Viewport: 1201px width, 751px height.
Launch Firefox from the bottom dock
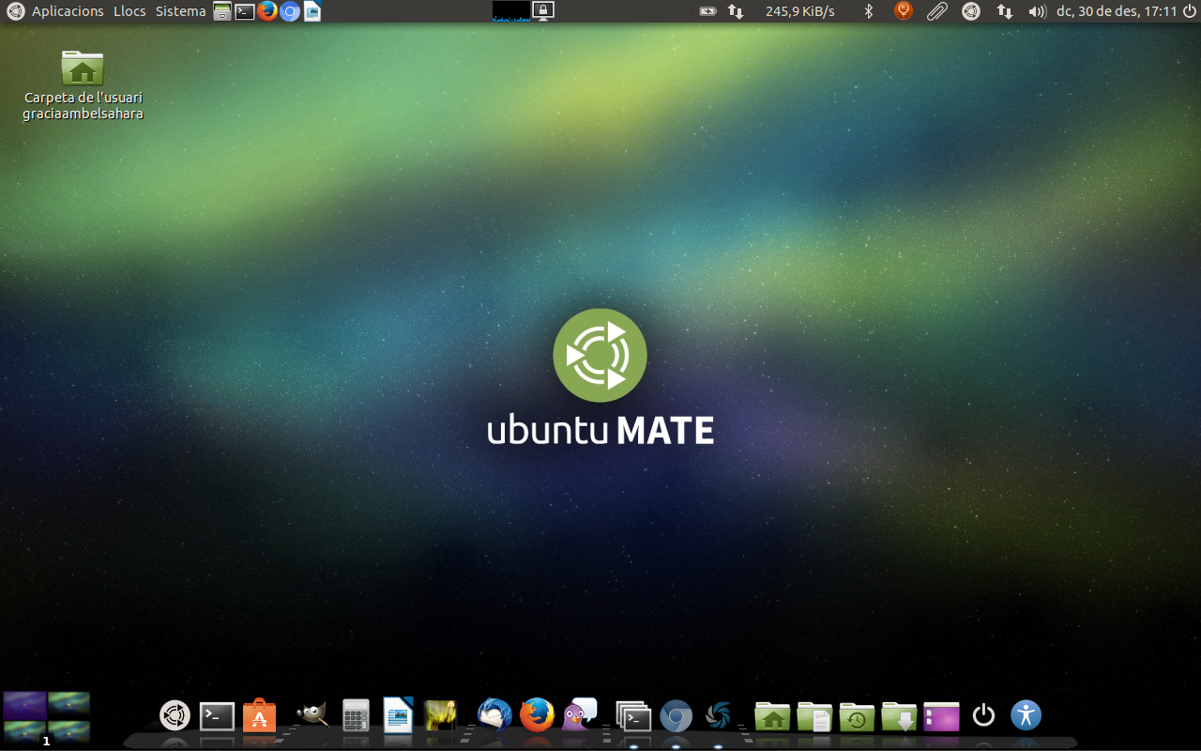click(x=537, y=716)
